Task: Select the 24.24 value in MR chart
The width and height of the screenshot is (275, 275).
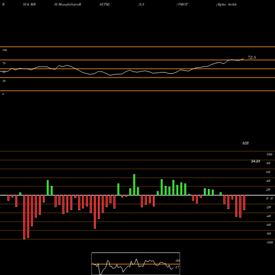Action: pos(255,161)
